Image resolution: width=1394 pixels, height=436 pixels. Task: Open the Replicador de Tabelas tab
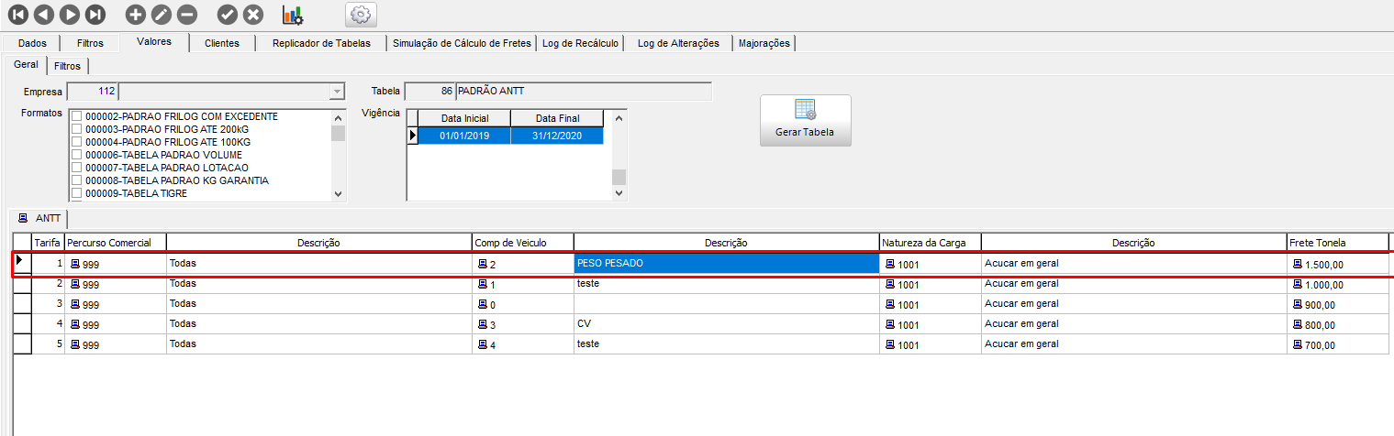pyautogui.click(x=323, y=43)
